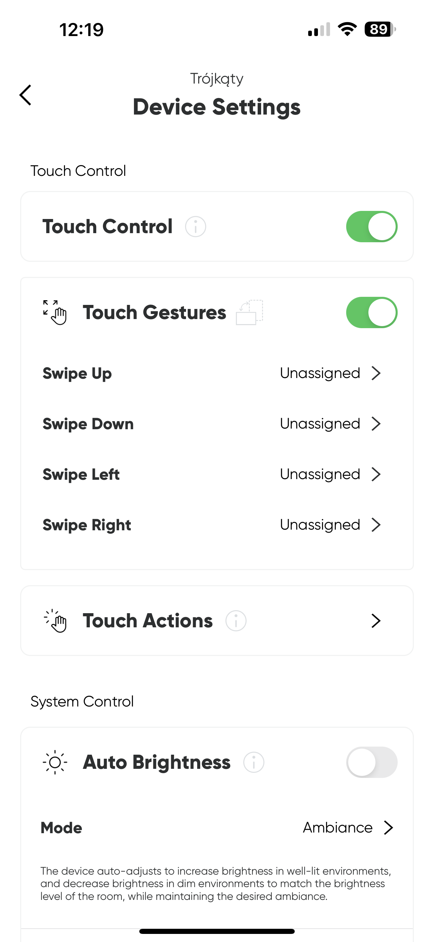Enable the Auto Brightness toggle
The height and width of the screenshot is (942, 434).
point(371,762)
